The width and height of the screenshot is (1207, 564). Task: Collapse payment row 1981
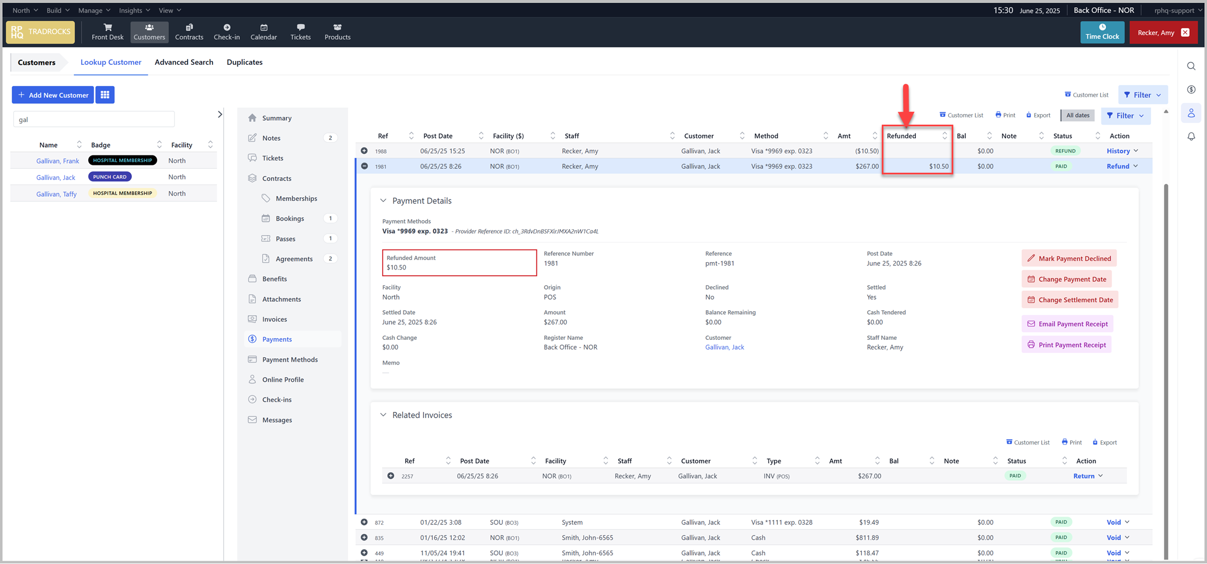364,166
